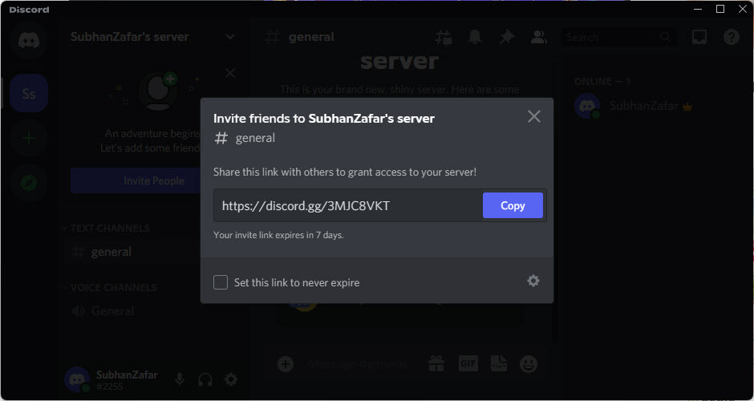Screen dimensions: 754x401
Task: Click the Invite People button
Action: point(154,180)
